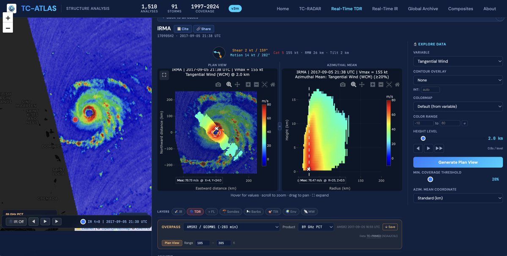507x256 pixels.
Task: Click the Height Level slider handle
Action: click(x=423, y=138)
